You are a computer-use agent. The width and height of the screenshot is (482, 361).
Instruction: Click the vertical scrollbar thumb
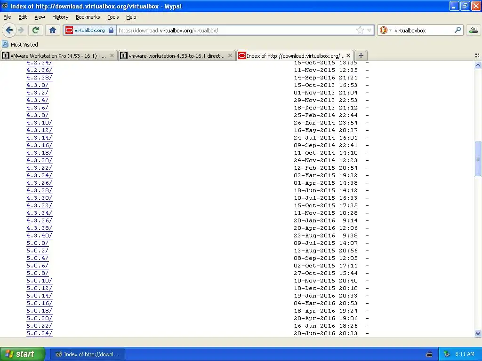[x=478, y=159]
